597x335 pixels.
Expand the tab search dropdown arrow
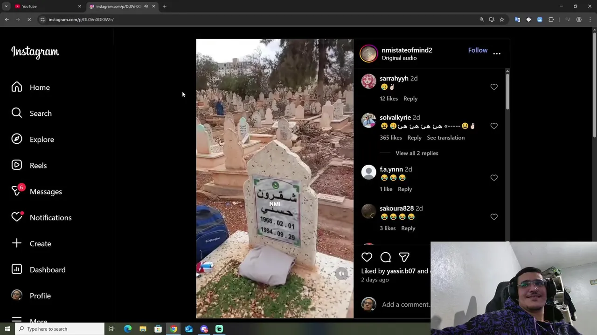coord(6,6)
